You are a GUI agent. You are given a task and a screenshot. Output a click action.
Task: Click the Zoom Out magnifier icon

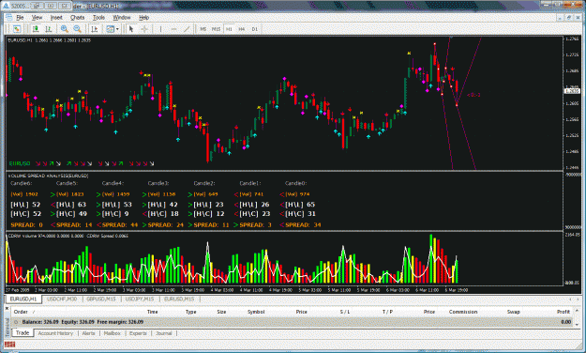(x=77, y=29)
